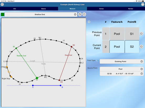Select reference point A on baseline
Screen dimensions: 145x108
33,85
